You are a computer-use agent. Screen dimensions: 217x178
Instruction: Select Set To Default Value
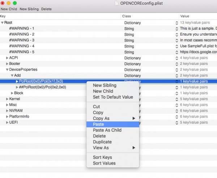112,97
